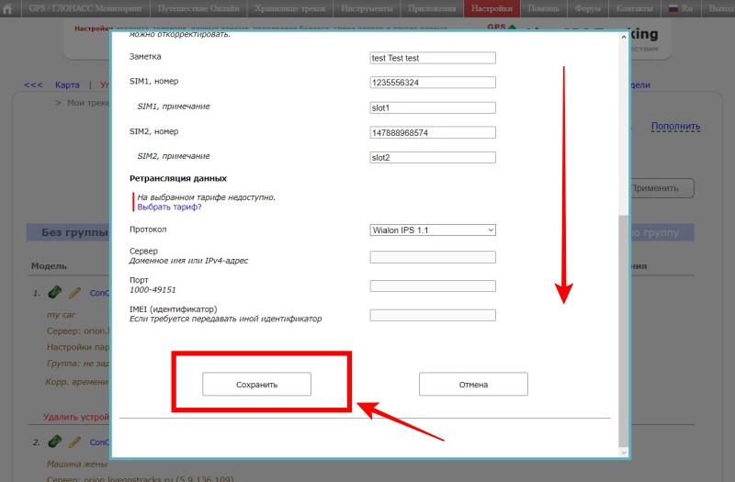Image resolution: width=735 pixels, height=482 pixels.
Task: Click the SIM2 примечание field containing slot2
Action: tap(432, 157)
